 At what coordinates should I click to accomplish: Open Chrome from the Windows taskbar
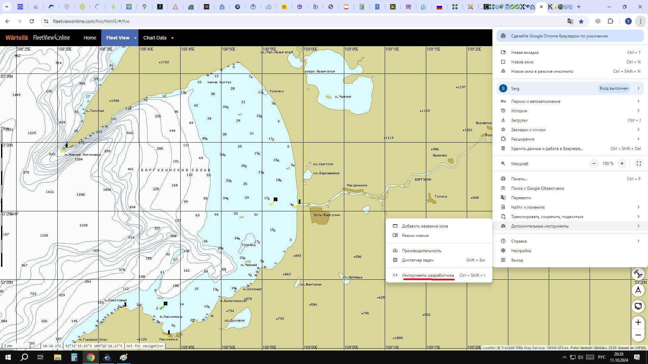click(x=90, y=357)
